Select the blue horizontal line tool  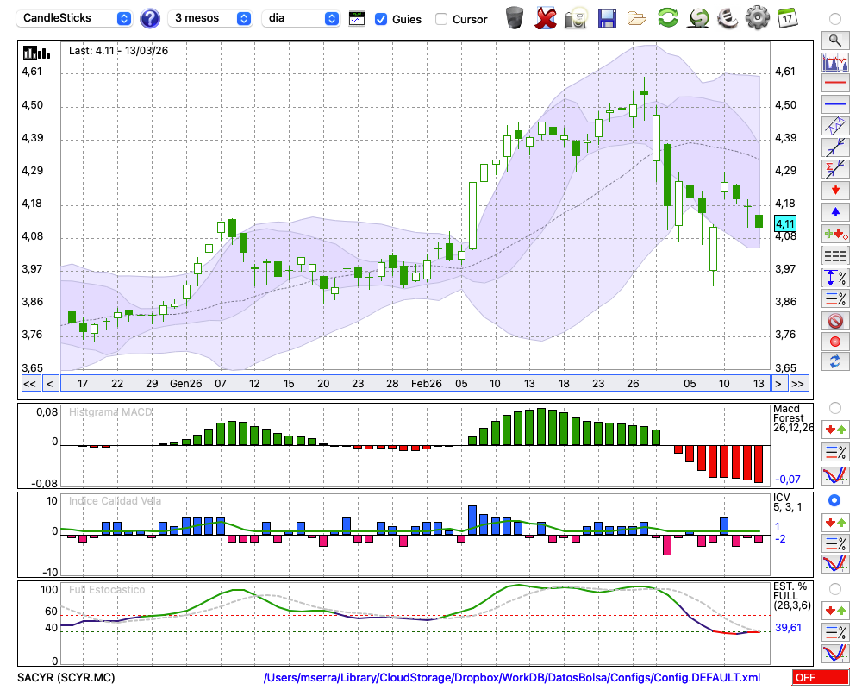point(834,104)
